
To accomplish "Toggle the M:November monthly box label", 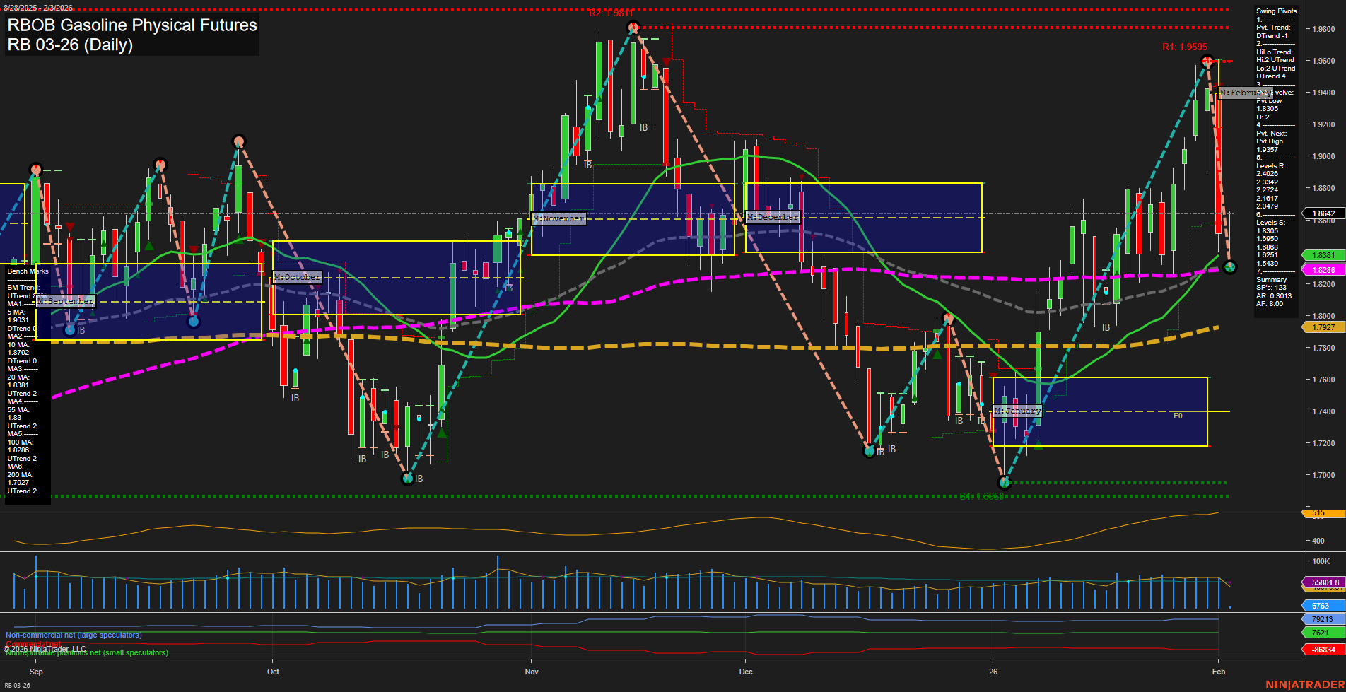I will click(559, 218).
